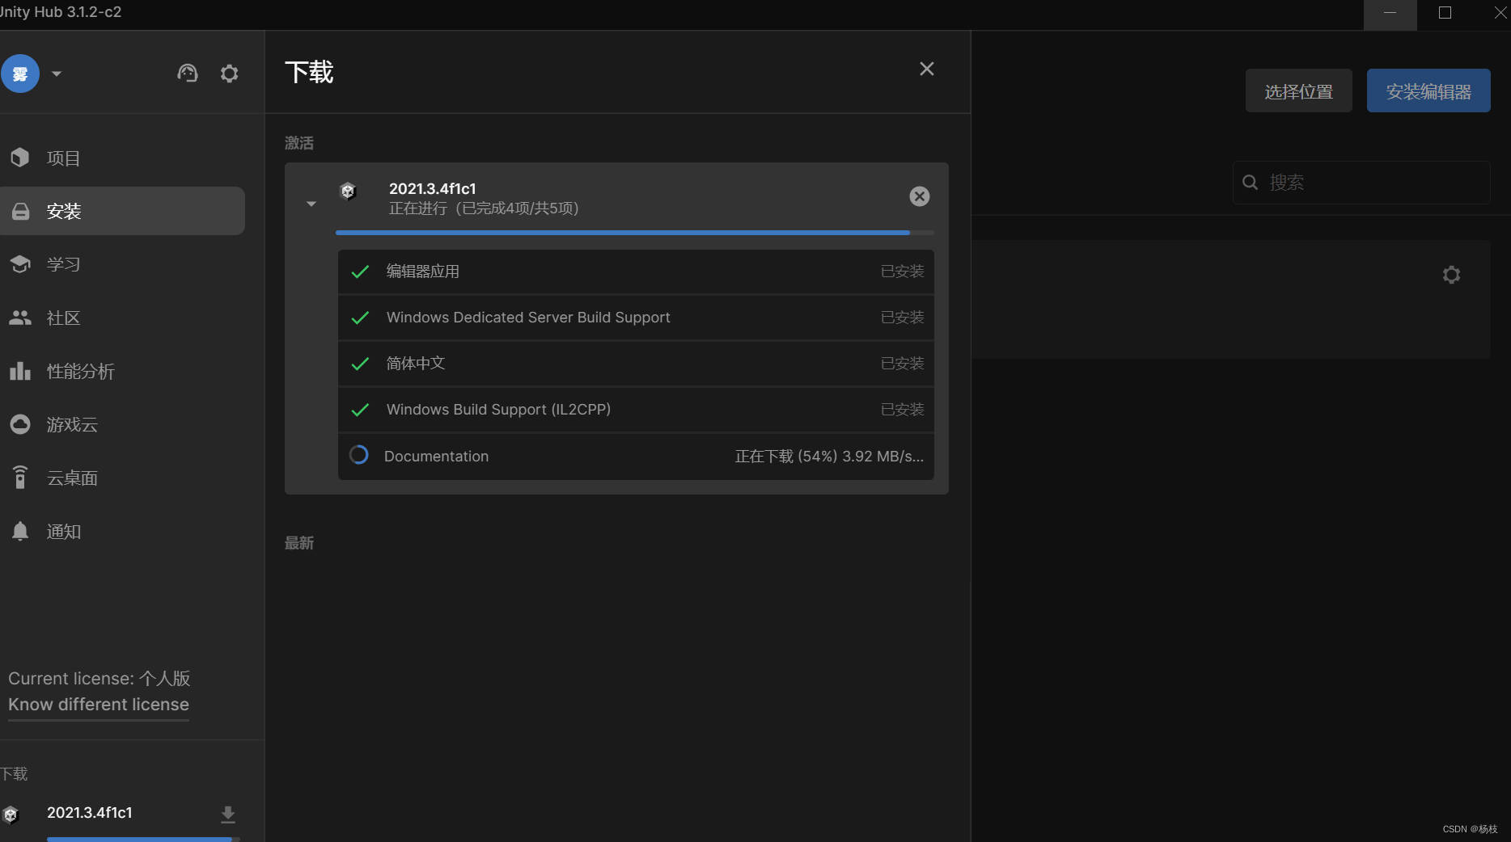The width and height of the screenshot is (1511, 842).
Task: Click the Unity icon beside 2021.3.4f1c1
Action: click(348, 192)
